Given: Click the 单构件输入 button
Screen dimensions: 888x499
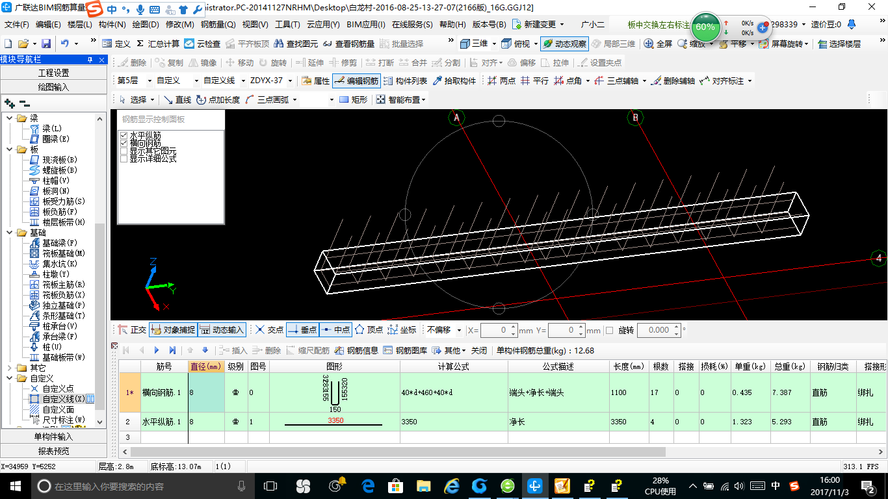Looking at the screenshot, I should click(53, 436).
